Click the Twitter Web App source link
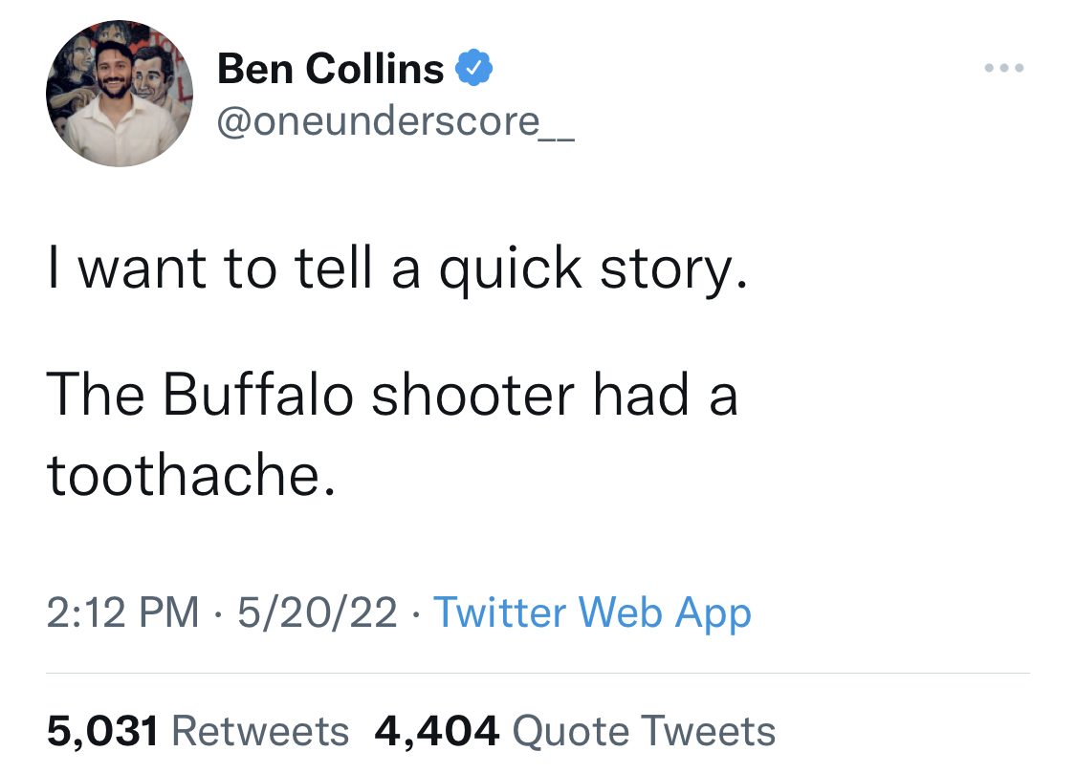Viewport: 1076px width, 773px height. click(592, 612)
